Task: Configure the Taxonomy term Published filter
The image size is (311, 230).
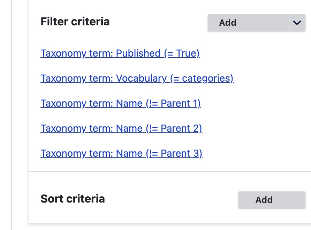Action: (120, 54)
